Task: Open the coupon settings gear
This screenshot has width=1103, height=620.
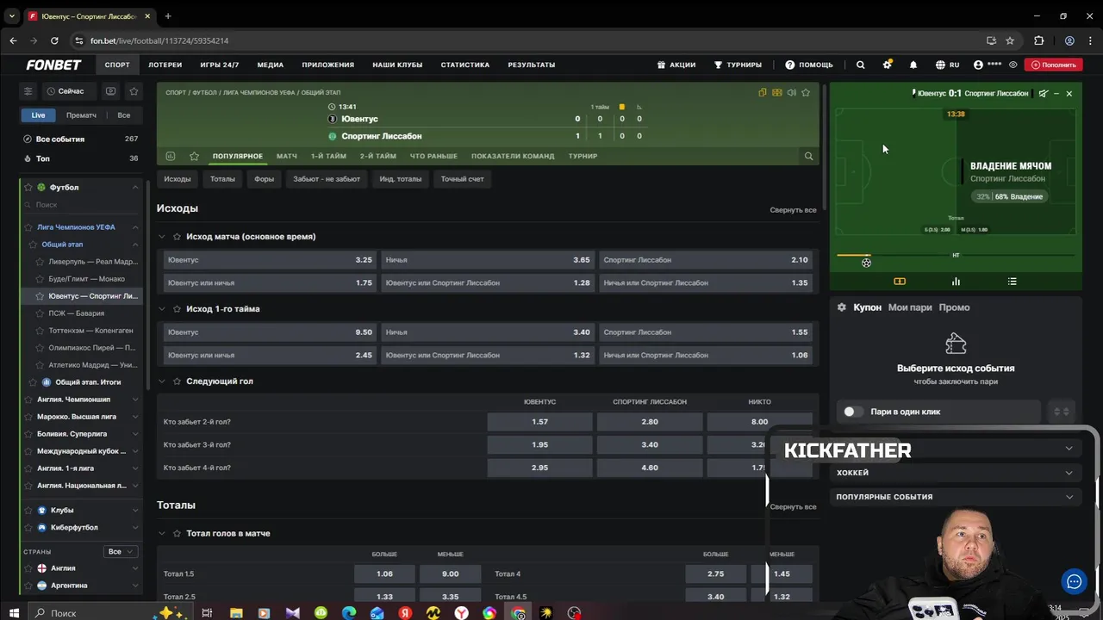Action: pyautogui.click(x=842, y=307)
